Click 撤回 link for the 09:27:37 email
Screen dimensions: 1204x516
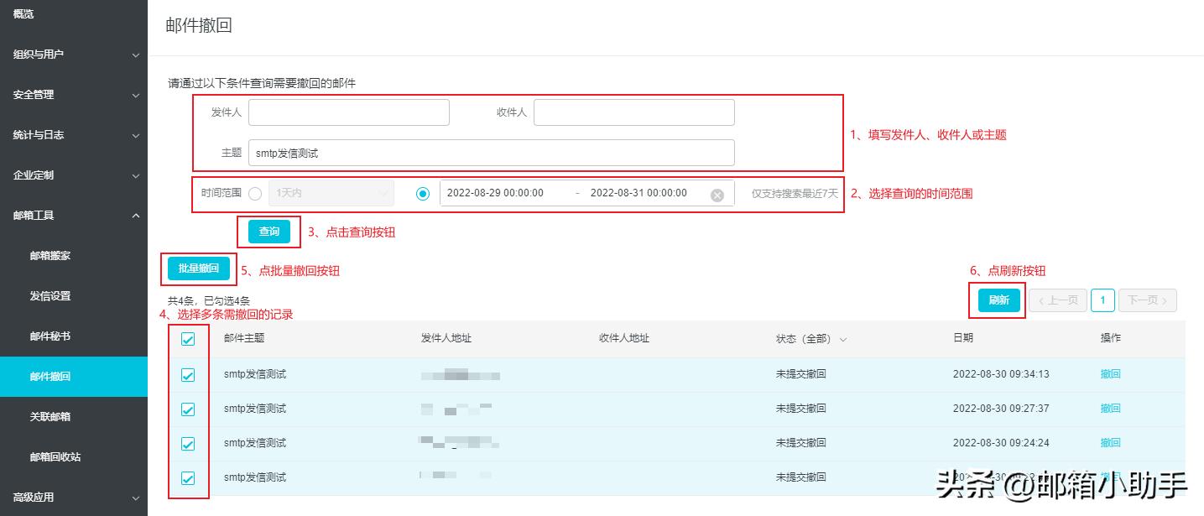point(1110,409)
